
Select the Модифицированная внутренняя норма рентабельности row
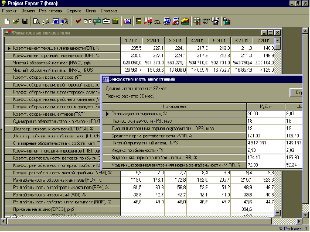(x=175, y=165)
